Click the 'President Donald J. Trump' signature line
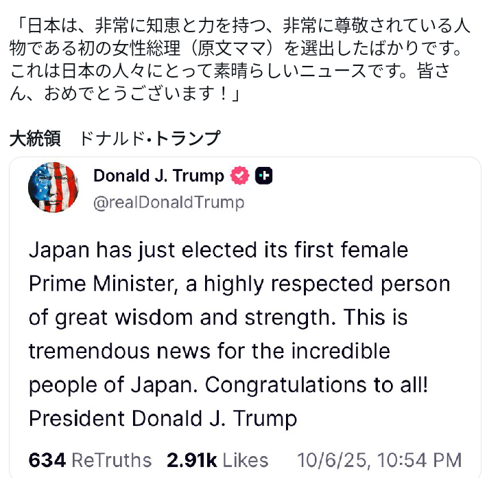 tap(163, 418)
